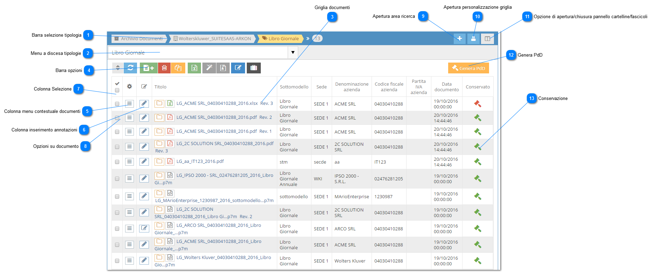Click folder icon of LG_ACME xlsx row
The width and height of the screenshot is (653, 273).
(x=159, y=103)
